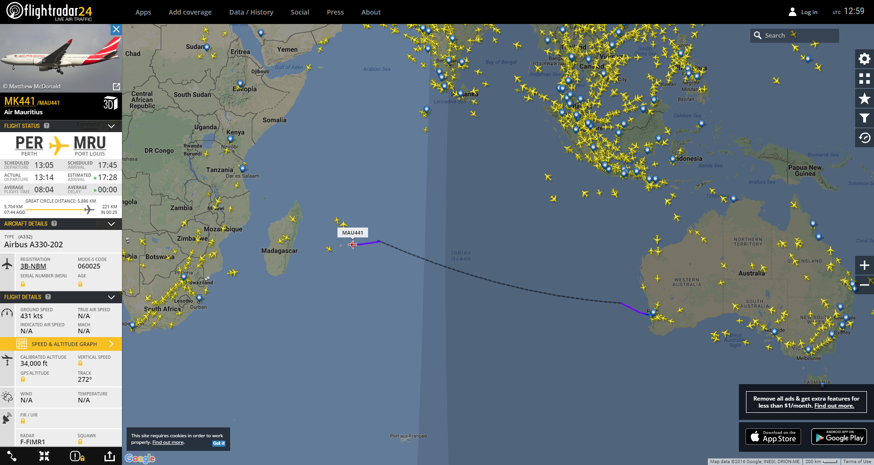Dismiss cookie notice with Got it

click(219, 443)
